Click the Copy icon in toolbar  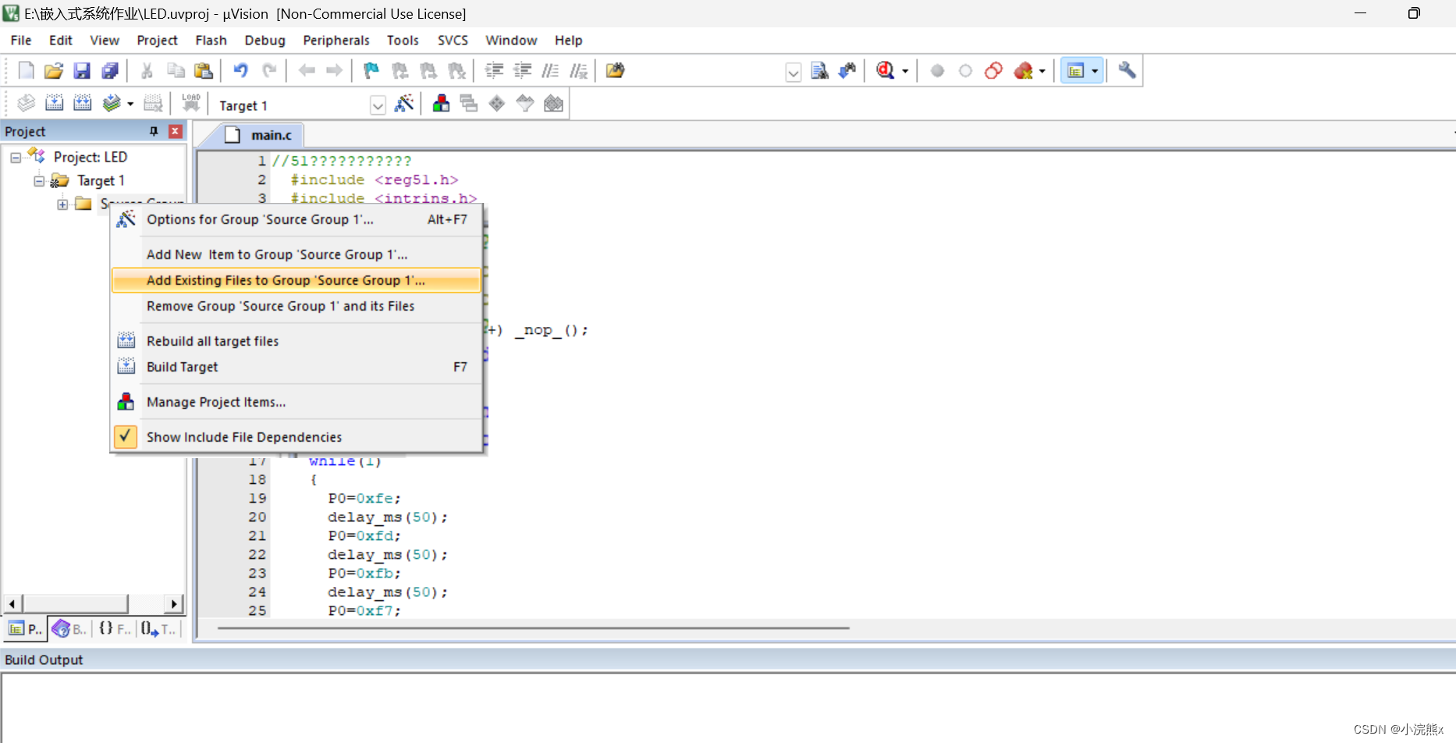(x=176, y=71)
